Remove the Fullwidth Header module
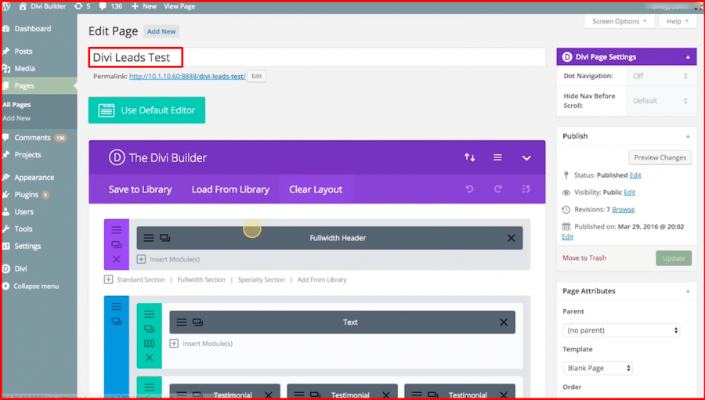705x400 pixels. tap(512, 238)
